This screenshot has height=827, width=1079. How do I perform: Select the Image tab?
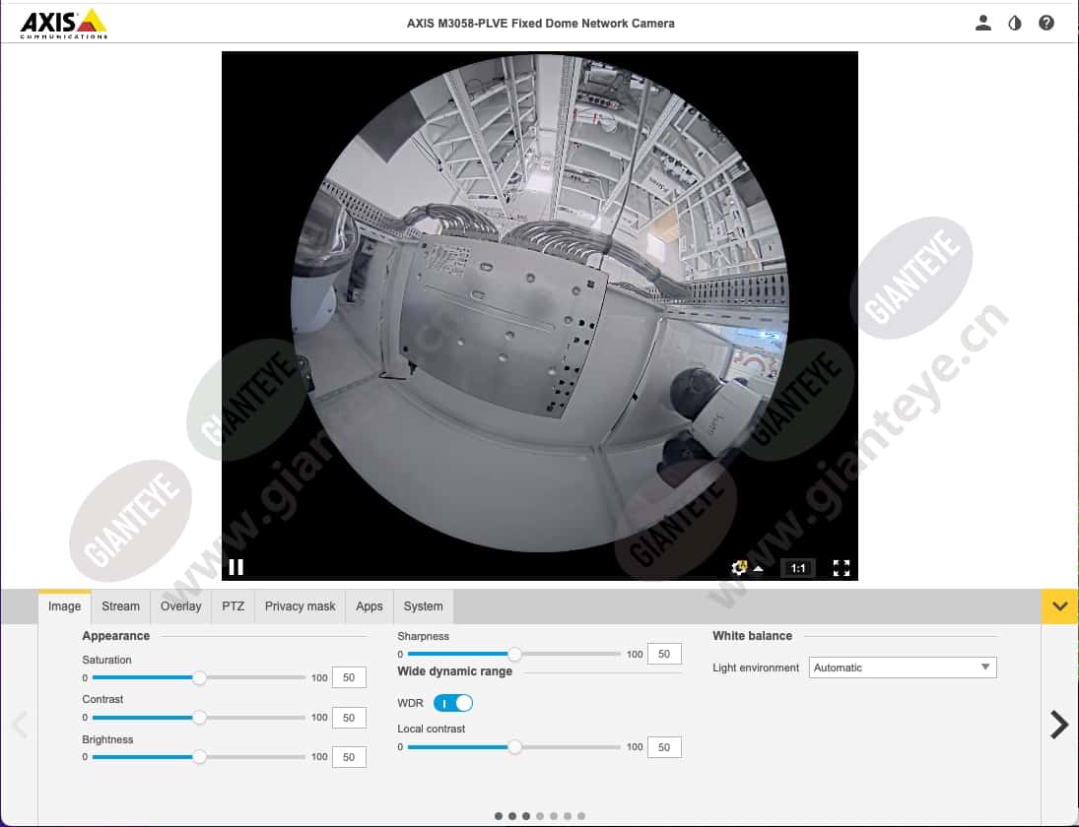pos(65,606)
